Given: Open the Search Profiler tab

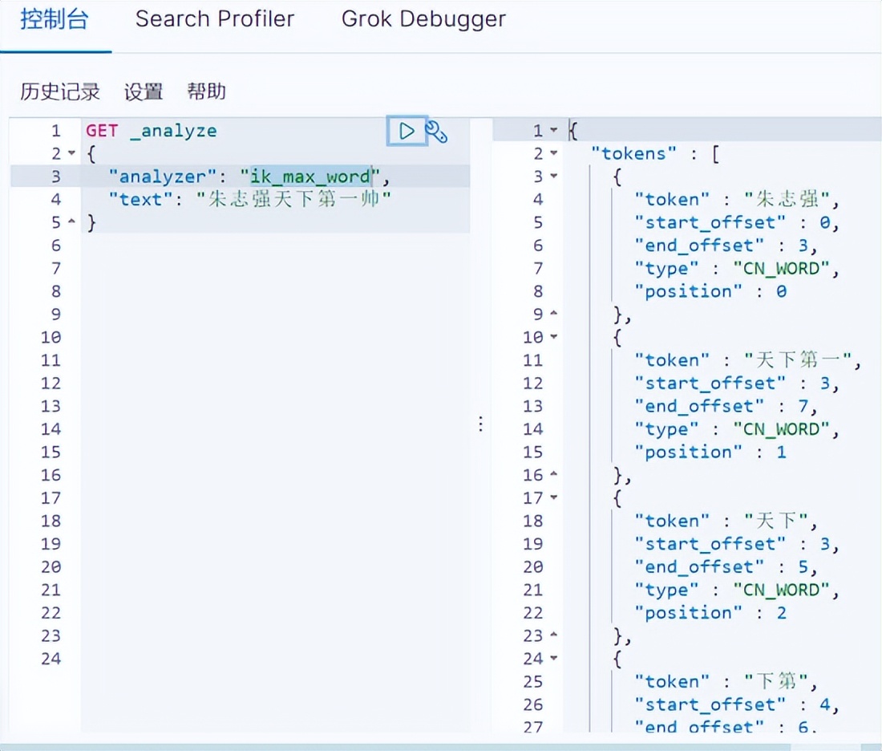Looking at the screenshot, I should point(215,19).
